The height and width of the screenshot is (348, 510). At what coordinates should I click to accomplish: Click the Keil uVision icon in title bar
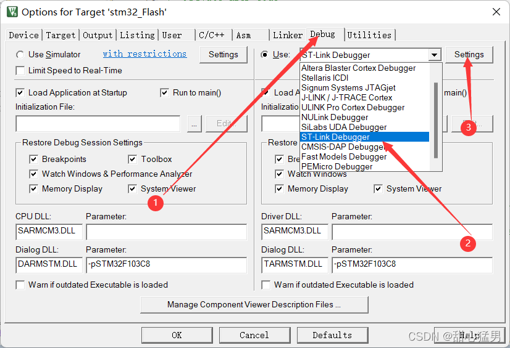coord(12,12)
